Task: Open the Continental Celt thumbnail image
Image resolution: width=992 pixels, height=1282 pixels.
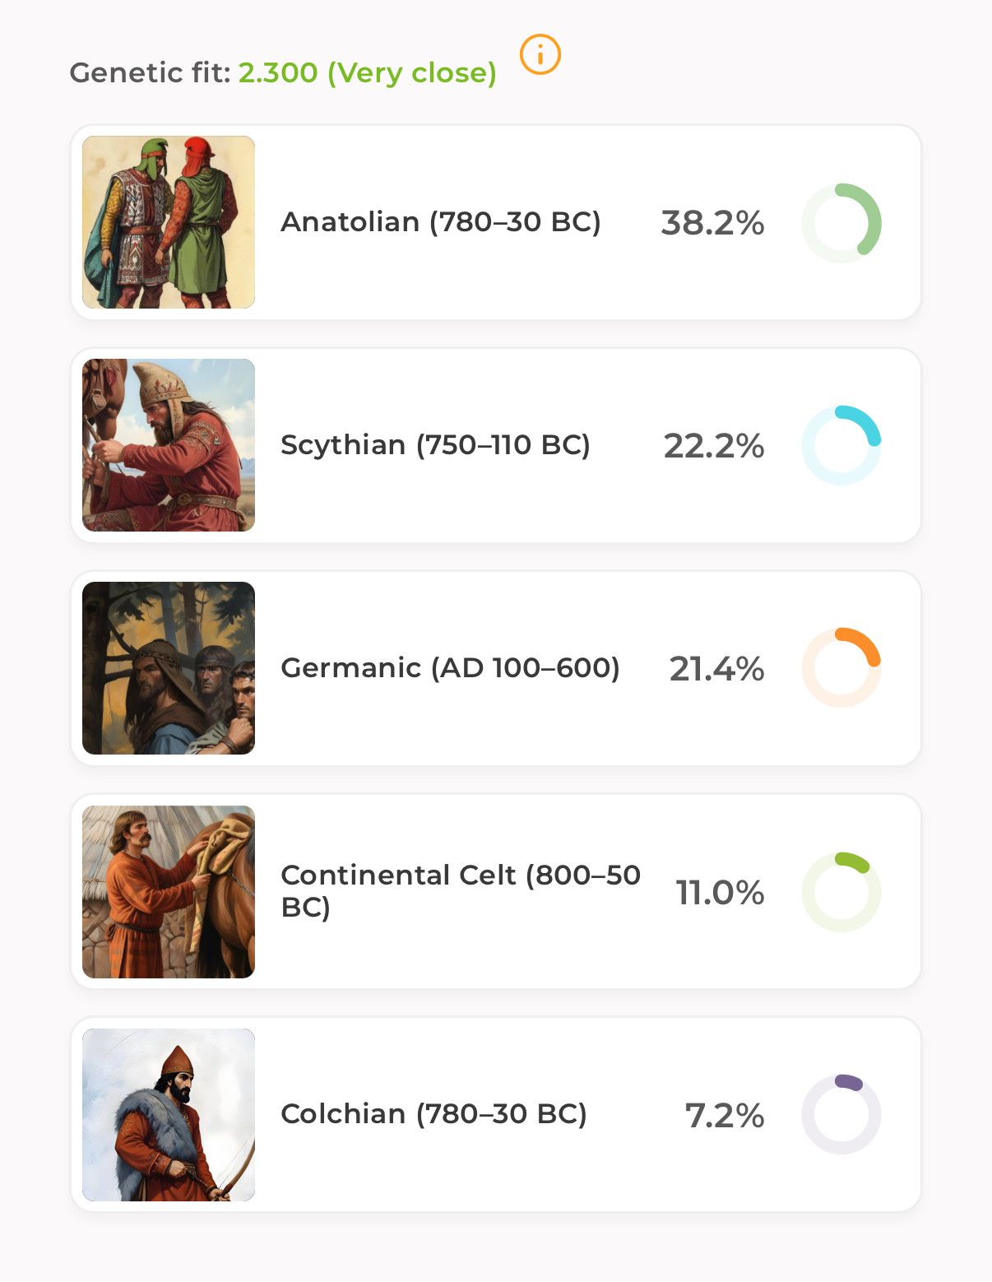Action: (x=169, y=892)
